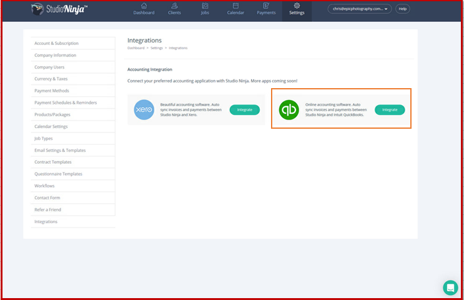Click the Xero description text

(x=191, y=109)
